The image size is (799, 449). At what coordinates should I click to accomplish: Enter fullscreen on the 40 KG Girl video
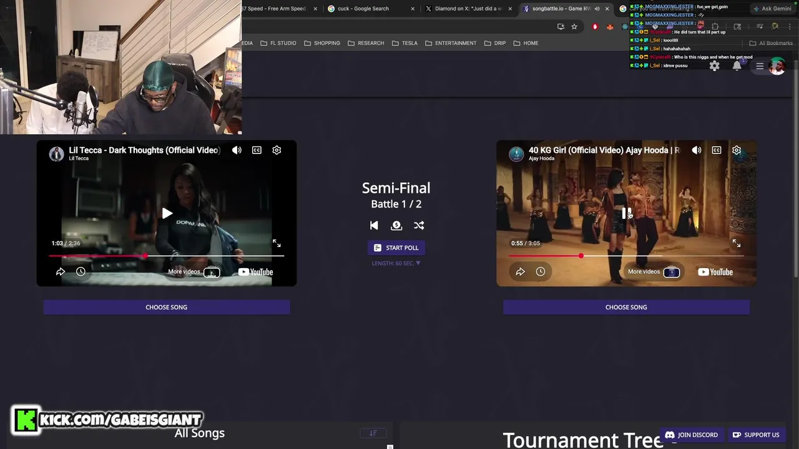click(737, 243)
